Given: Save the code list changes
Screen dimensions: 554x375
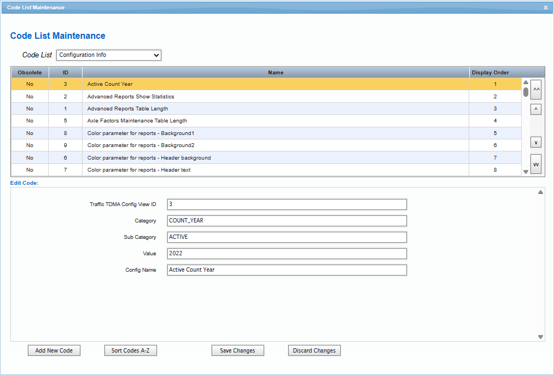Looking at the screenshot, I should point(237,350).
